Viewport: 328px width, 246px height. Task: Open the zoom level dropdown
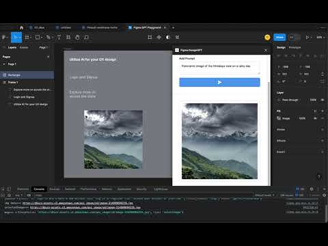coord(320,37)
